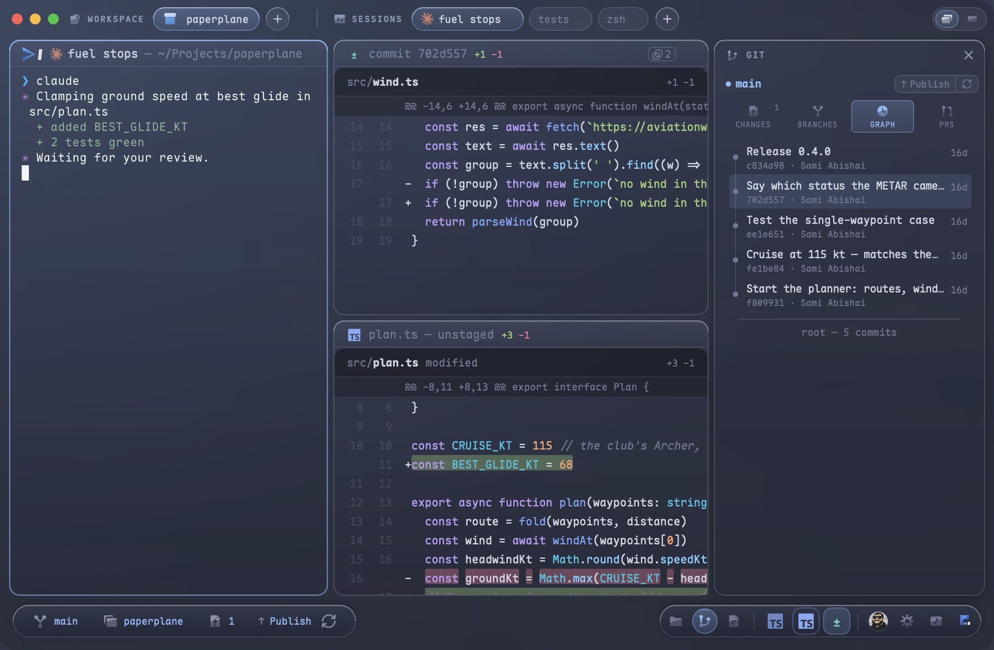Select the 'Test the single-waypoint case' commit

click(x=850, y=226)
